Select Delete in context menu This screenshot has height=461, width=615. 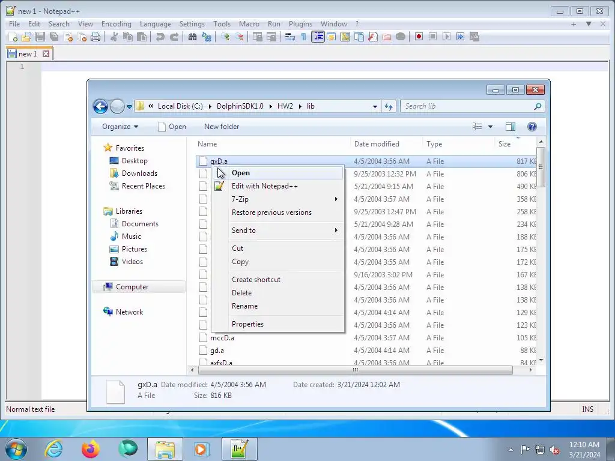[277, 293]
